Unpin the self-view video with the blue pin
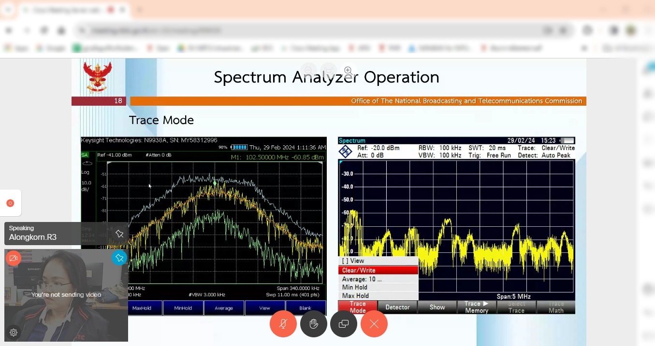 (x=119, y=258)
